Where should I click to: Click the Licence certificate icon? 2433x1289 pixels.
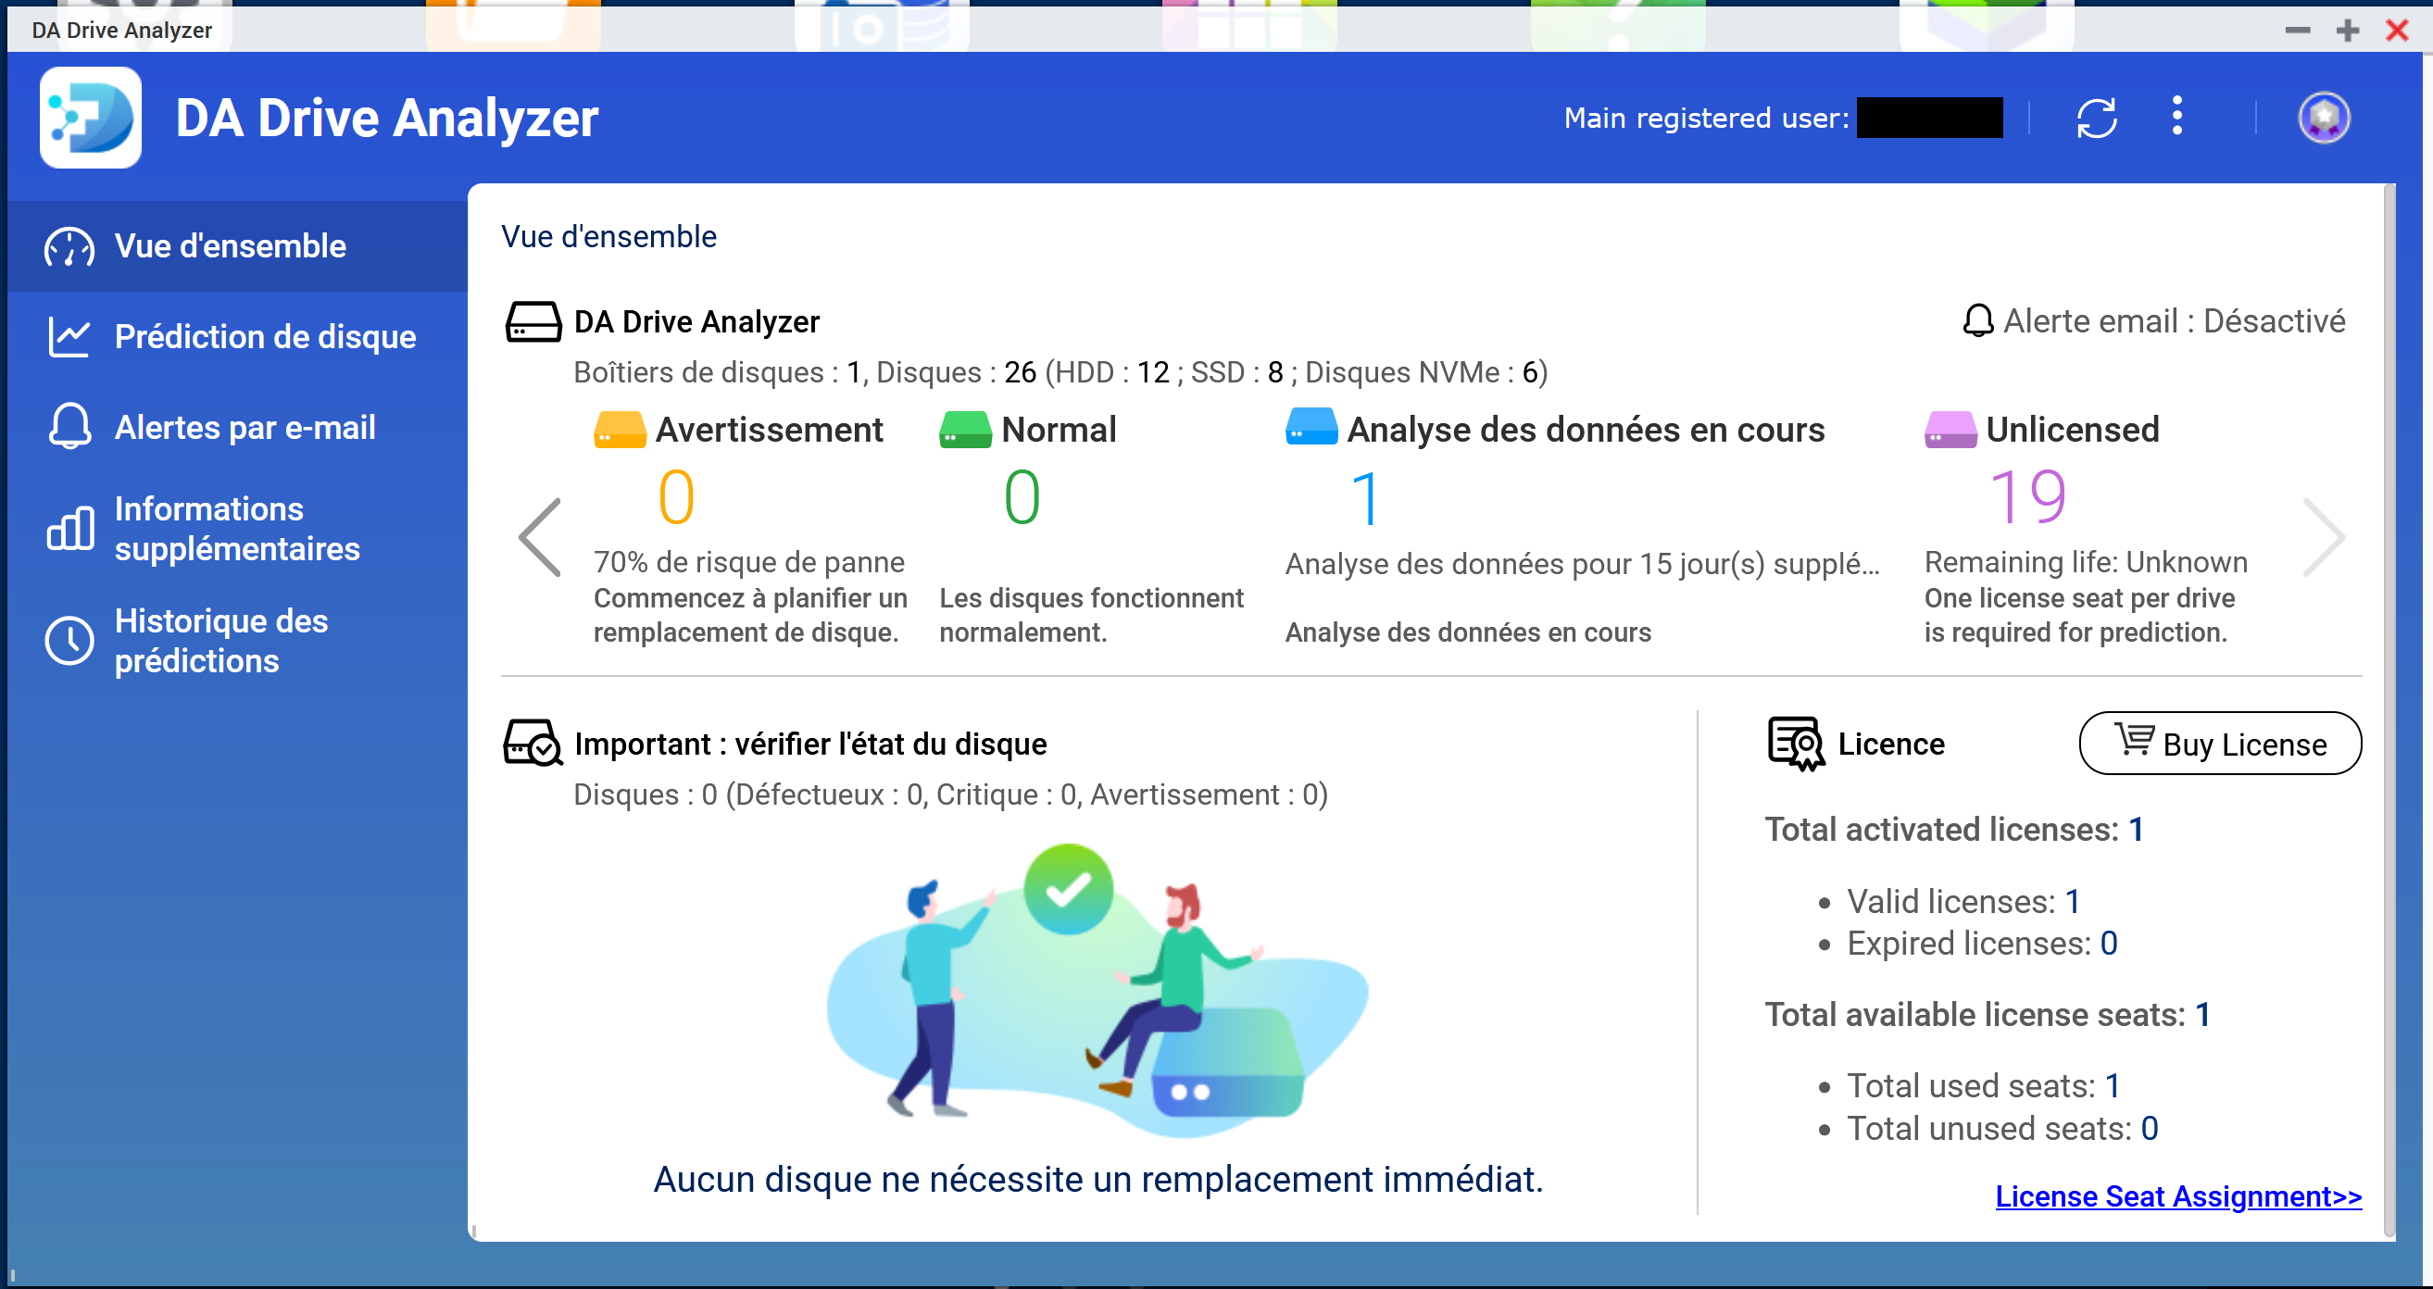pos(1796,744)
